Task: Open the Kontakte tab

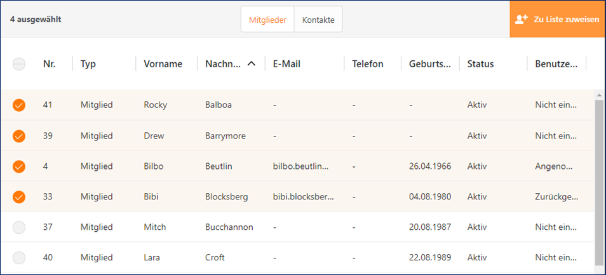Action: tap(318, 20)
